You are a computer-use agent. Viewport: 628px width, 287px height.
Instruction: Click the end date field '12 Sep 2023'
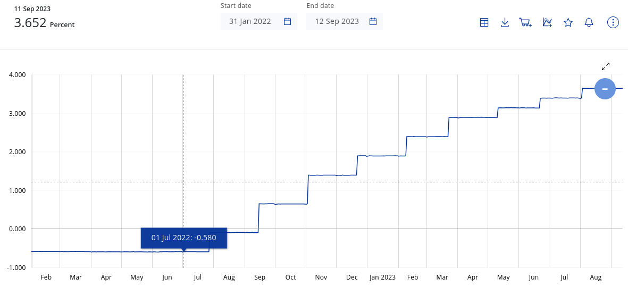pyautogui.click(x=337, y=21)
